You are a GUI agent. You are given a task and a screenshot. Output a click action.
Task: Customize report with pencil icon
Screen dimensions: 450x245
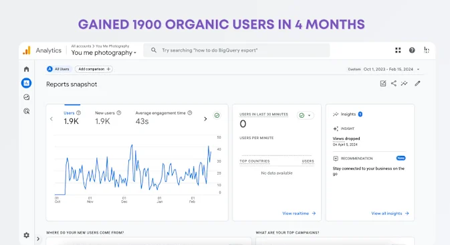tap(417, 84)
